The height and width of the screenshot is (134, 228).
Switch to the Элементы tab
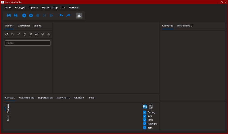pos(24,26)
